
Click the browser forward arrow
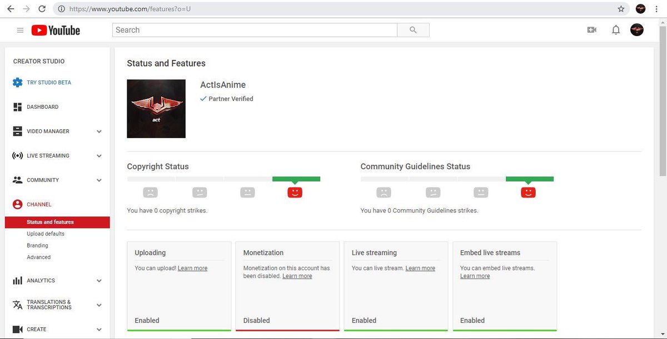point(26,9)
